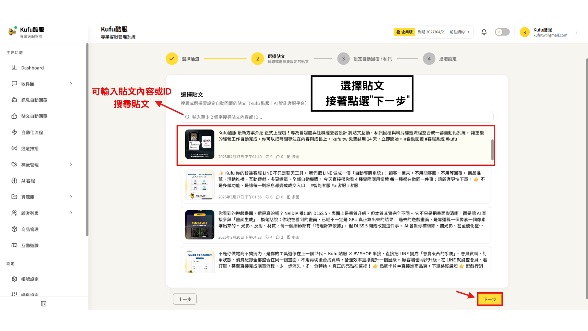Click the yellow K avatar
The image size is (588, 331).
[525, 32]
